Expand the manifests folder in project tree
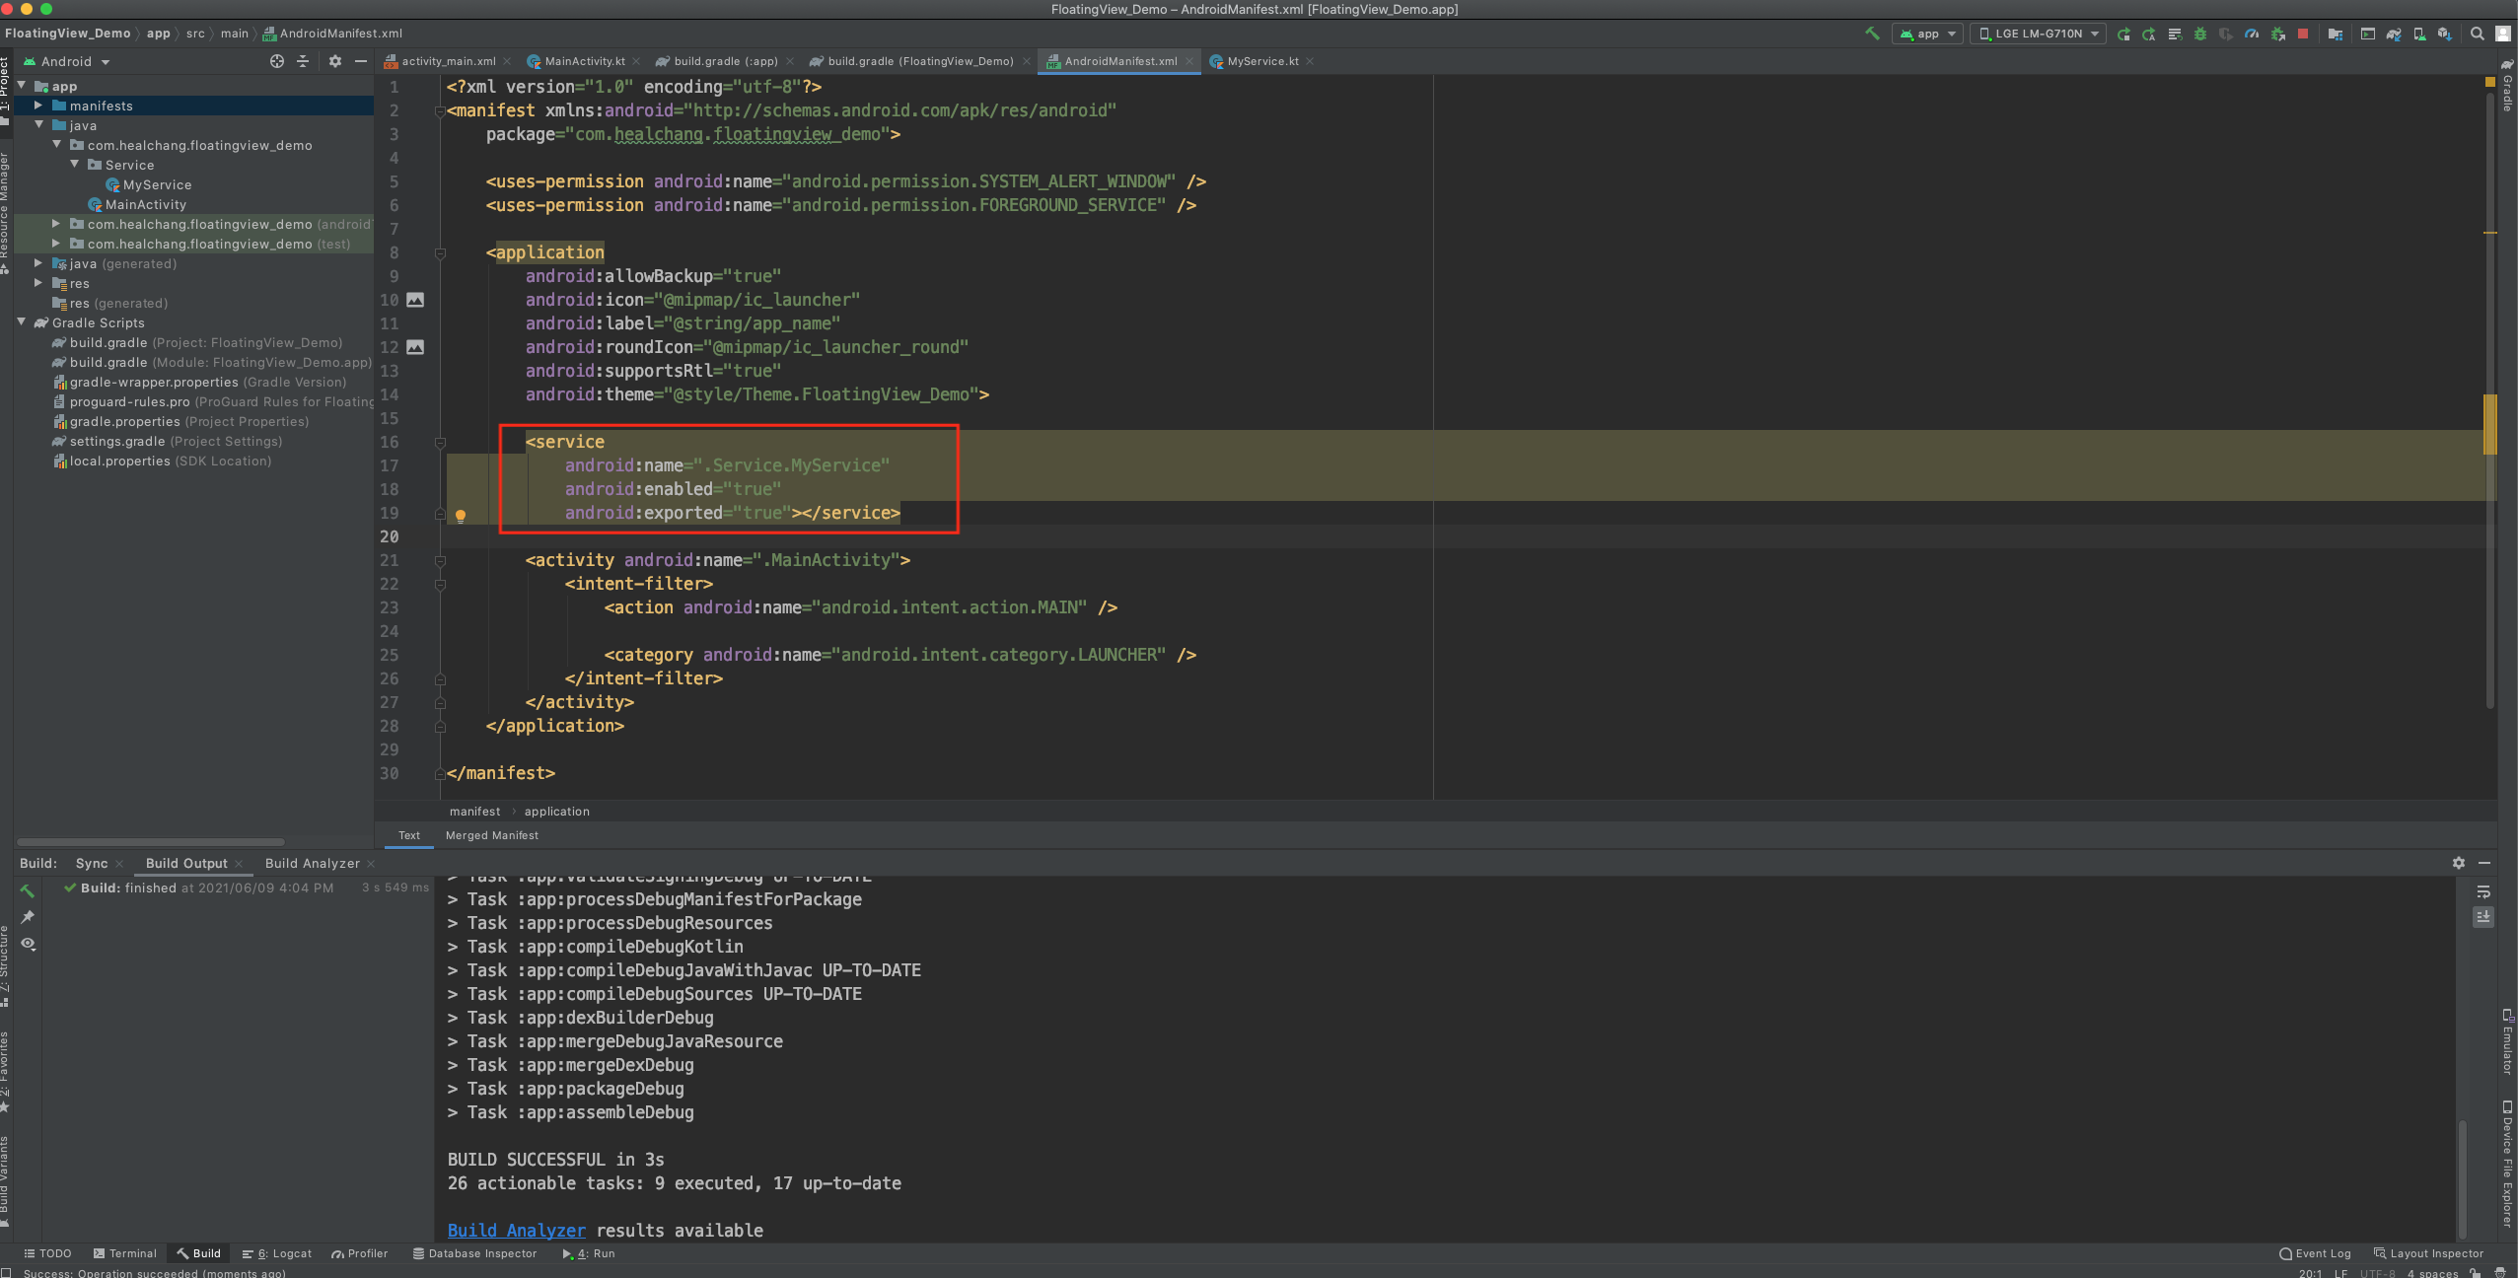The image size is (2518, 1278). (x=38, y=106)
